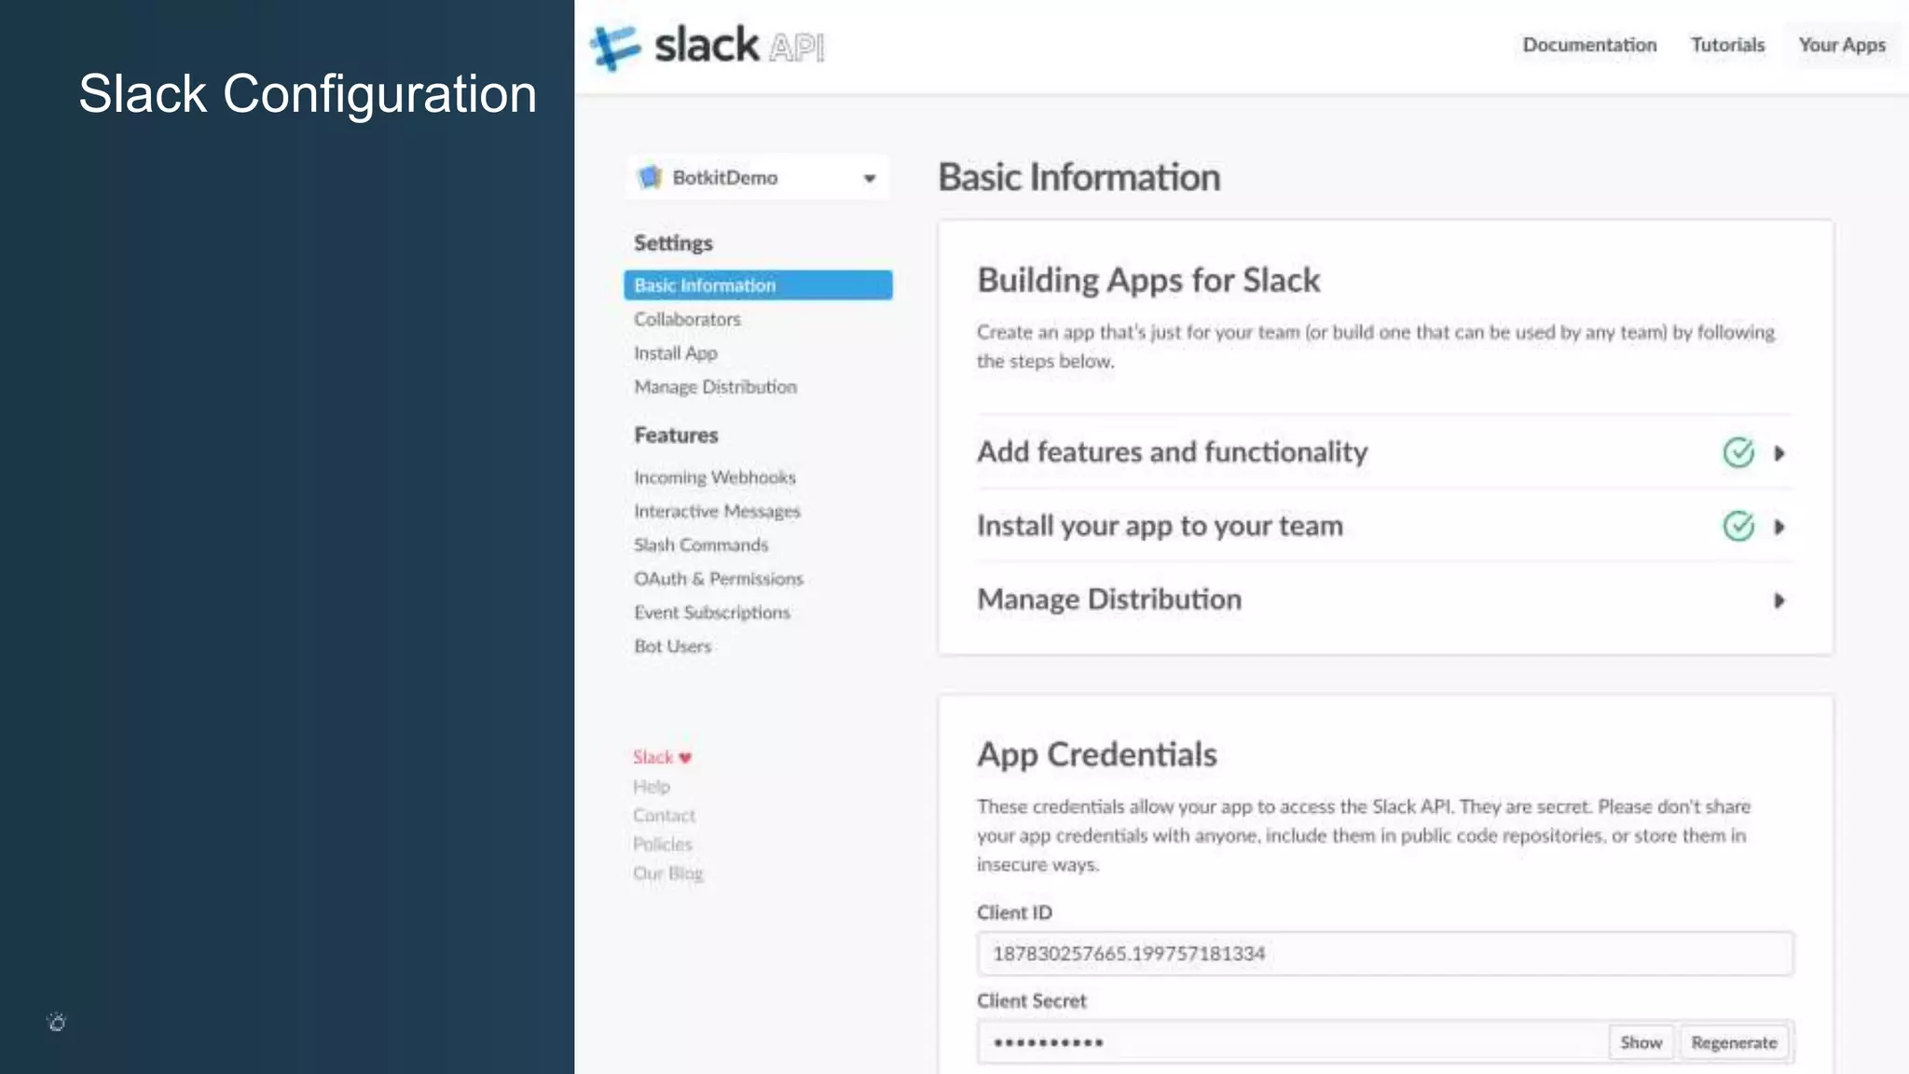This screenshot has height=1074, width=1909.
Task: Click the small icon at slide bottom-left corner
Action: coord(57,1022)
